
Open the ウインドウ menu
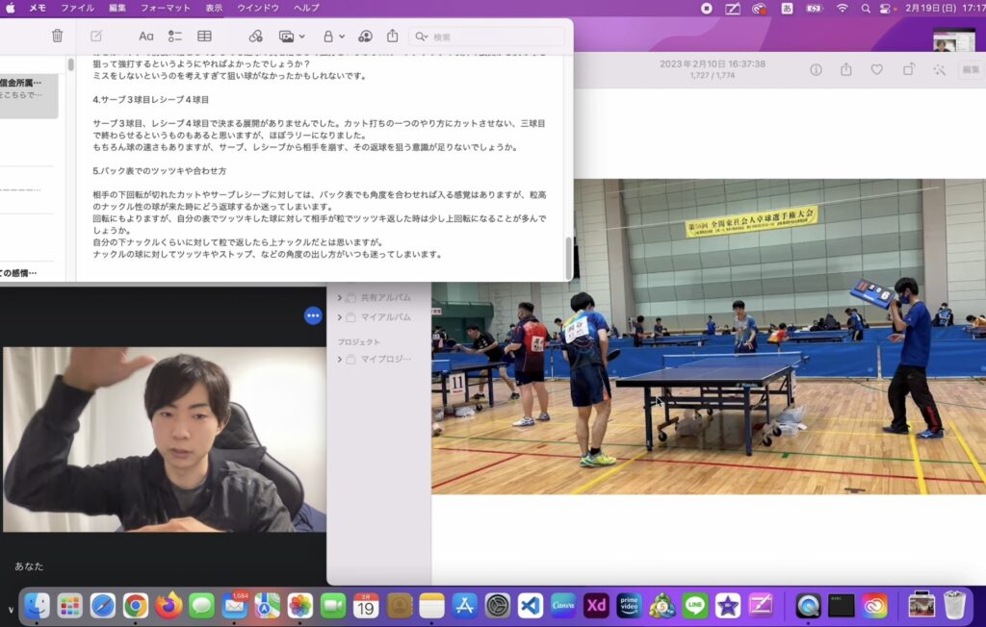click(x=258, y=8)
